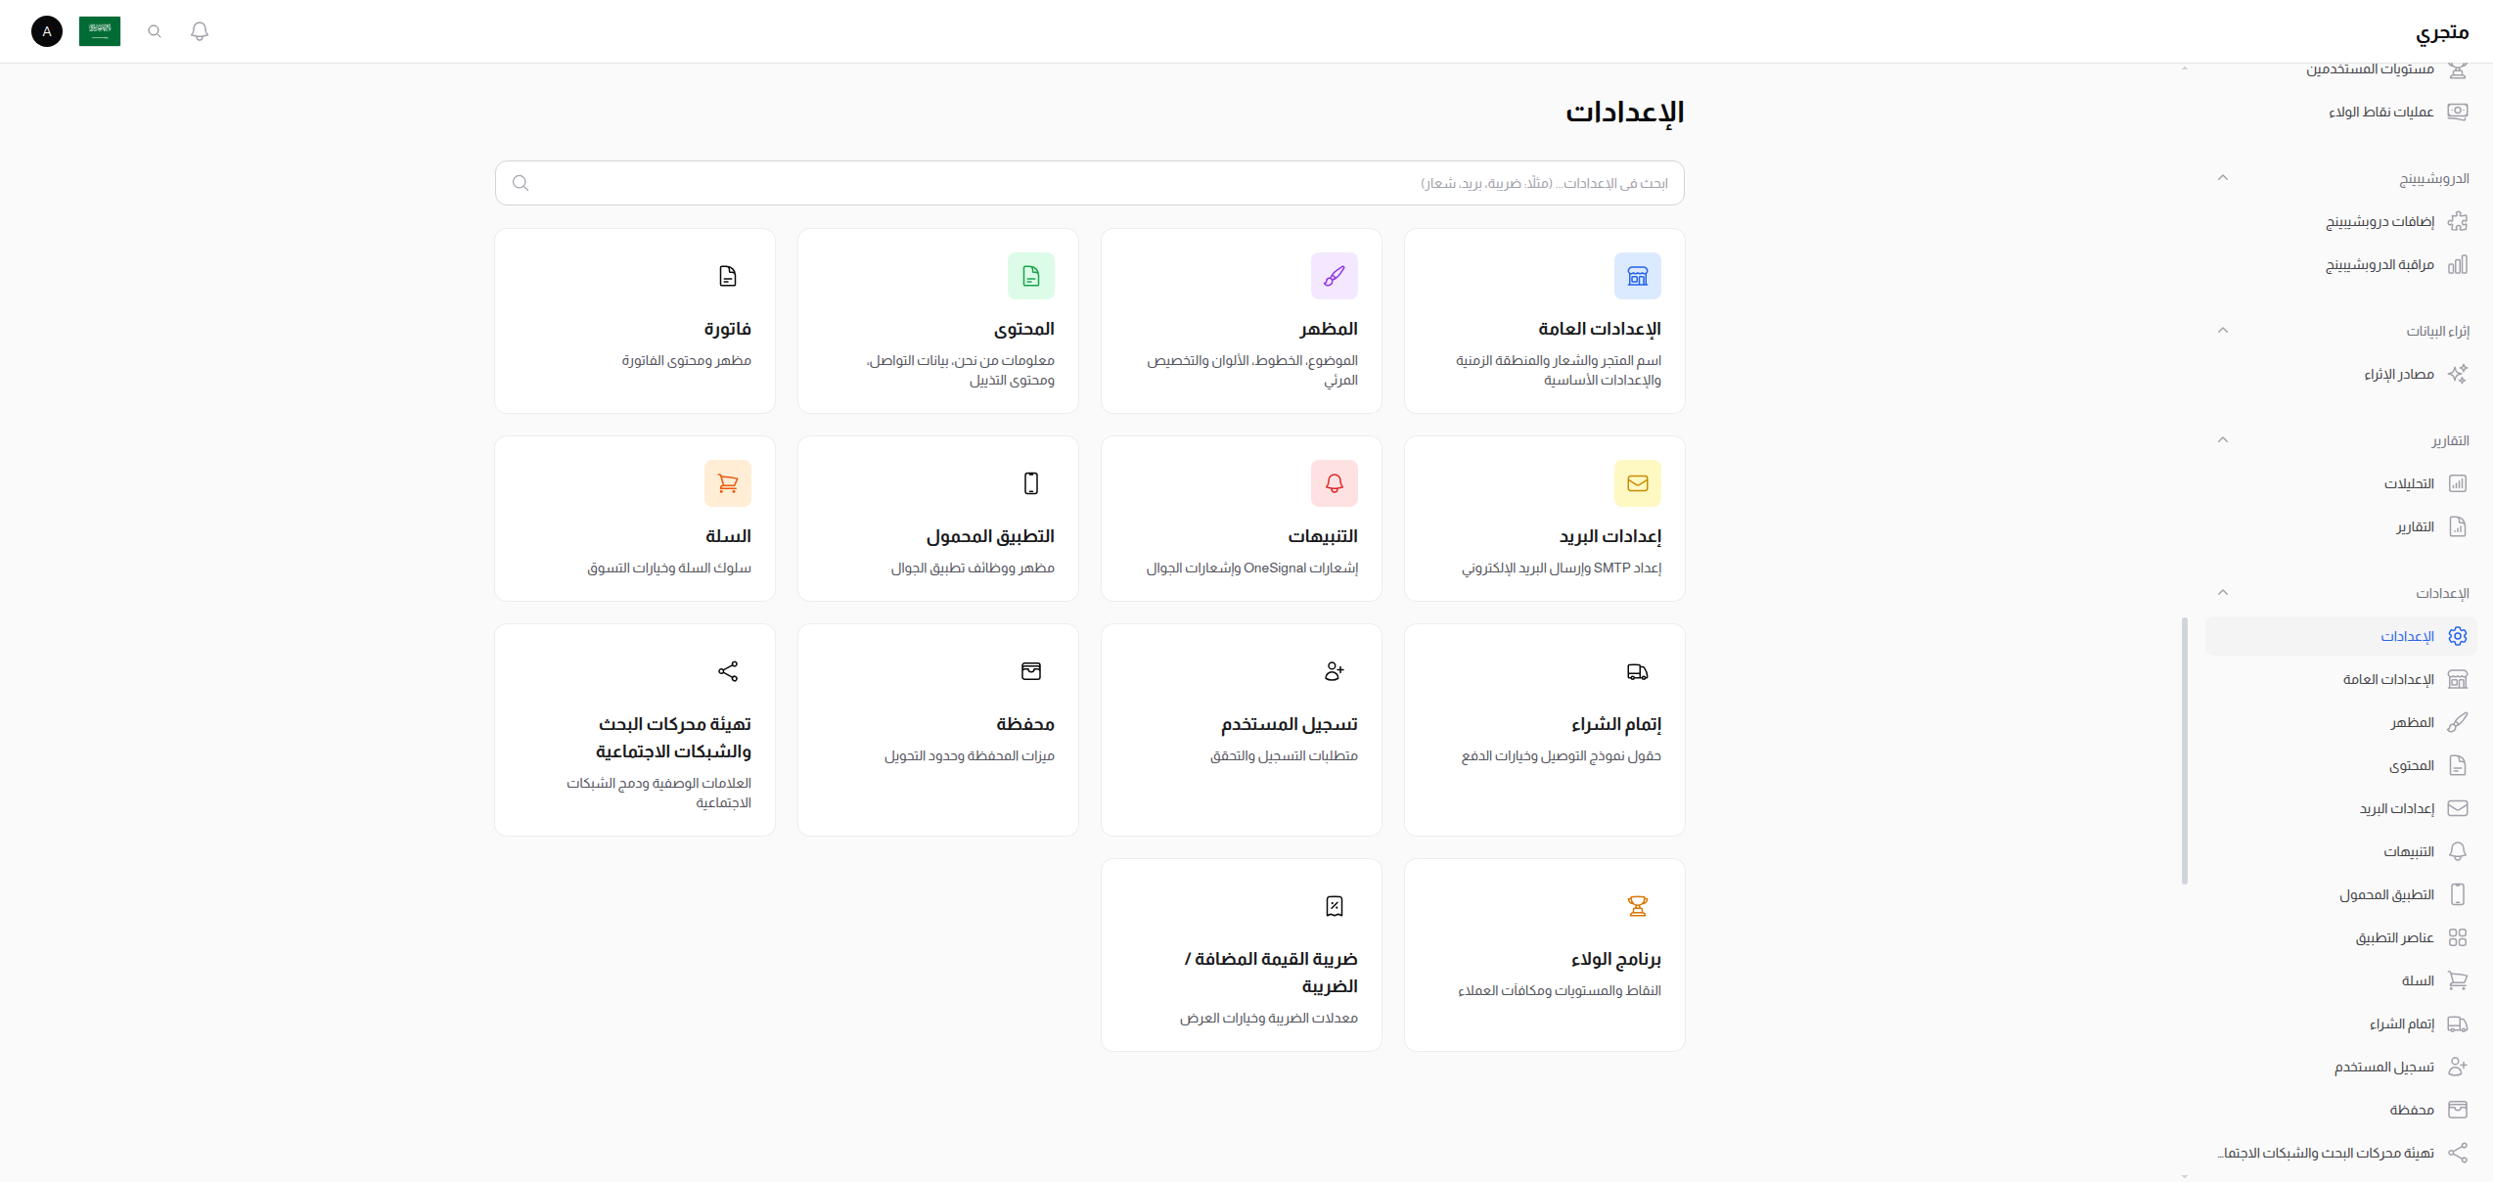Click the envelope icon on إعدادات البريد card
2493x1182 pixels.
tap(1637, 482)
